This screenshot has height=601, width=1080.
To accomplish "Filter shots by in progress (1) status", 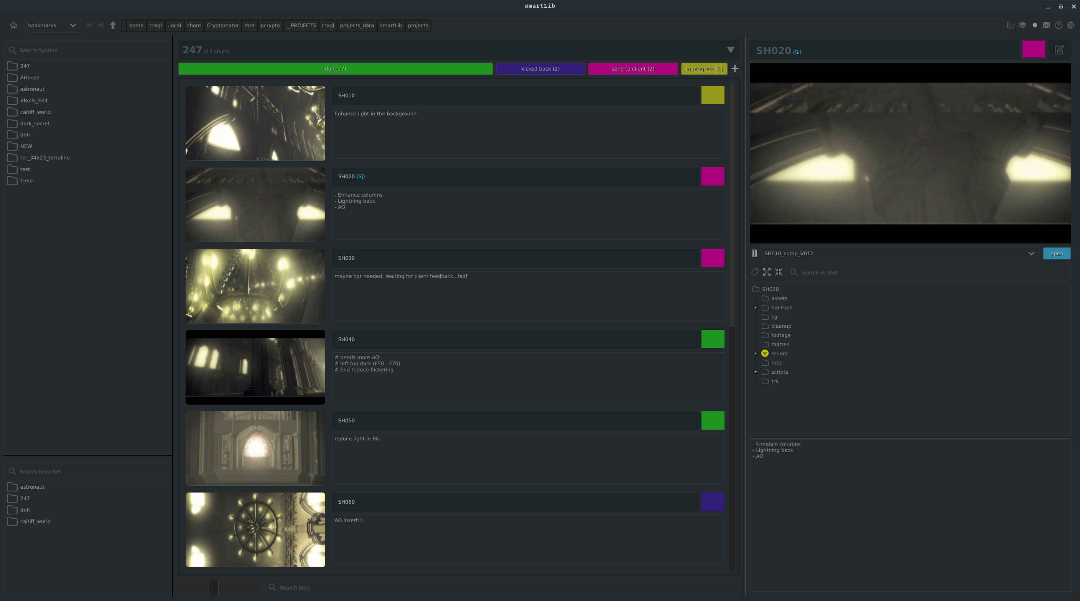I will [x=705, y=69].
